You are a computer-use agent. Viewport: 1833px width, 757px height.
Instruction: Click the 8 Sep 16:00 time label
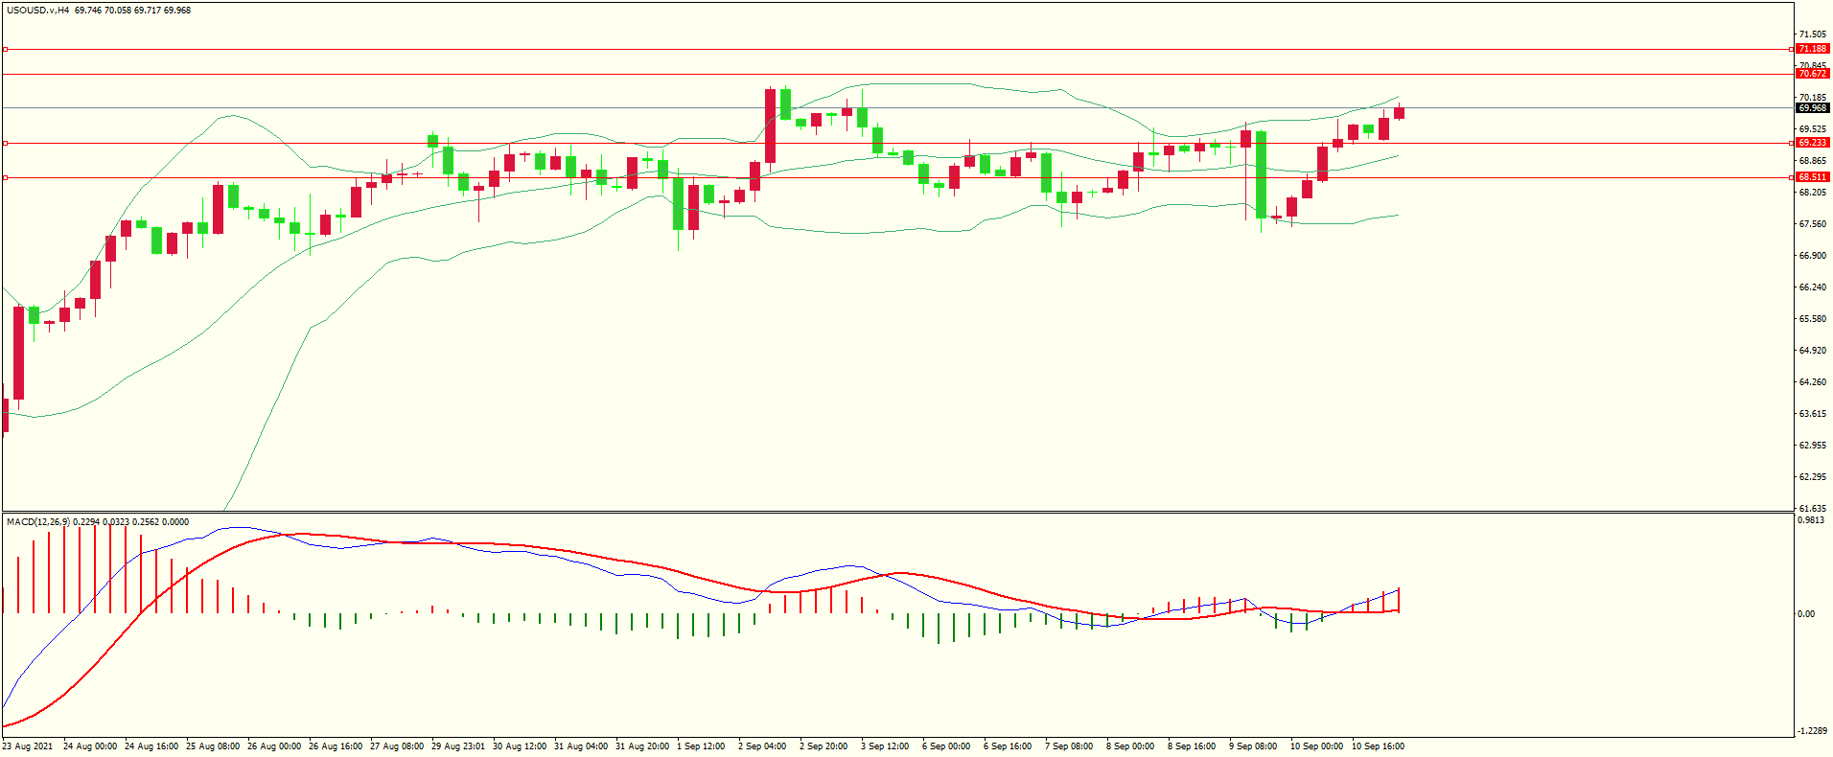[x=1192, y=746]
